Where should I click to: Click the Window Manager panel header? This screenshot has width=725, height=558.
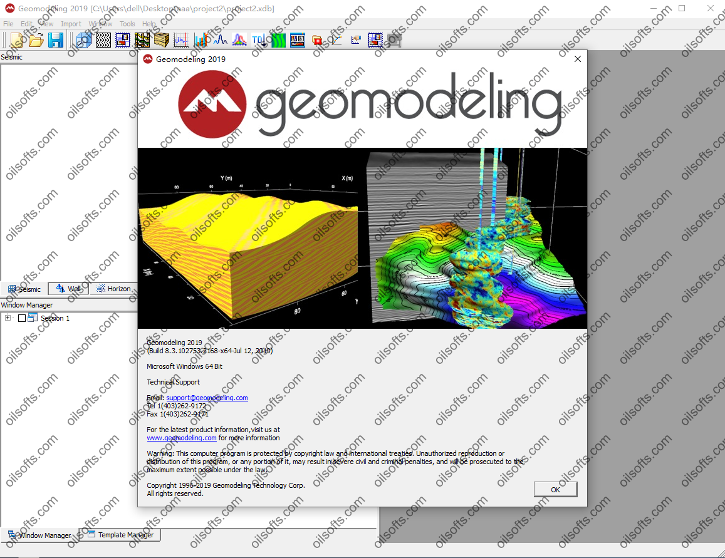point(27,305)
